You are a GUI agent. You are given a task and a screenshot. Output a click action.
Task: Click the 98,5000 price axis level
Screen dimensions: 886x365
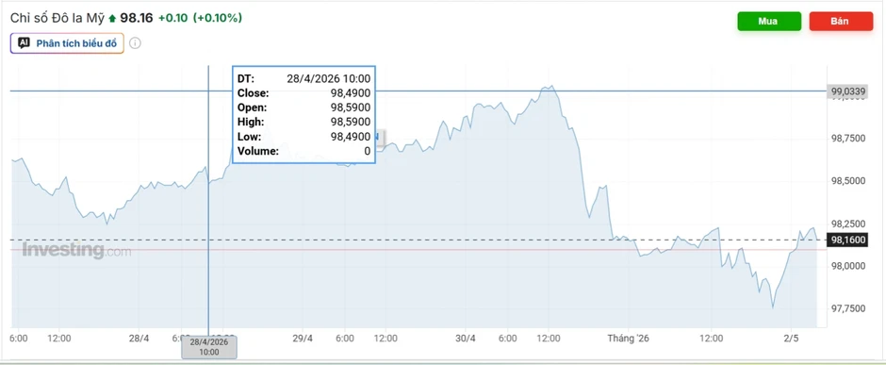[847, 181]
